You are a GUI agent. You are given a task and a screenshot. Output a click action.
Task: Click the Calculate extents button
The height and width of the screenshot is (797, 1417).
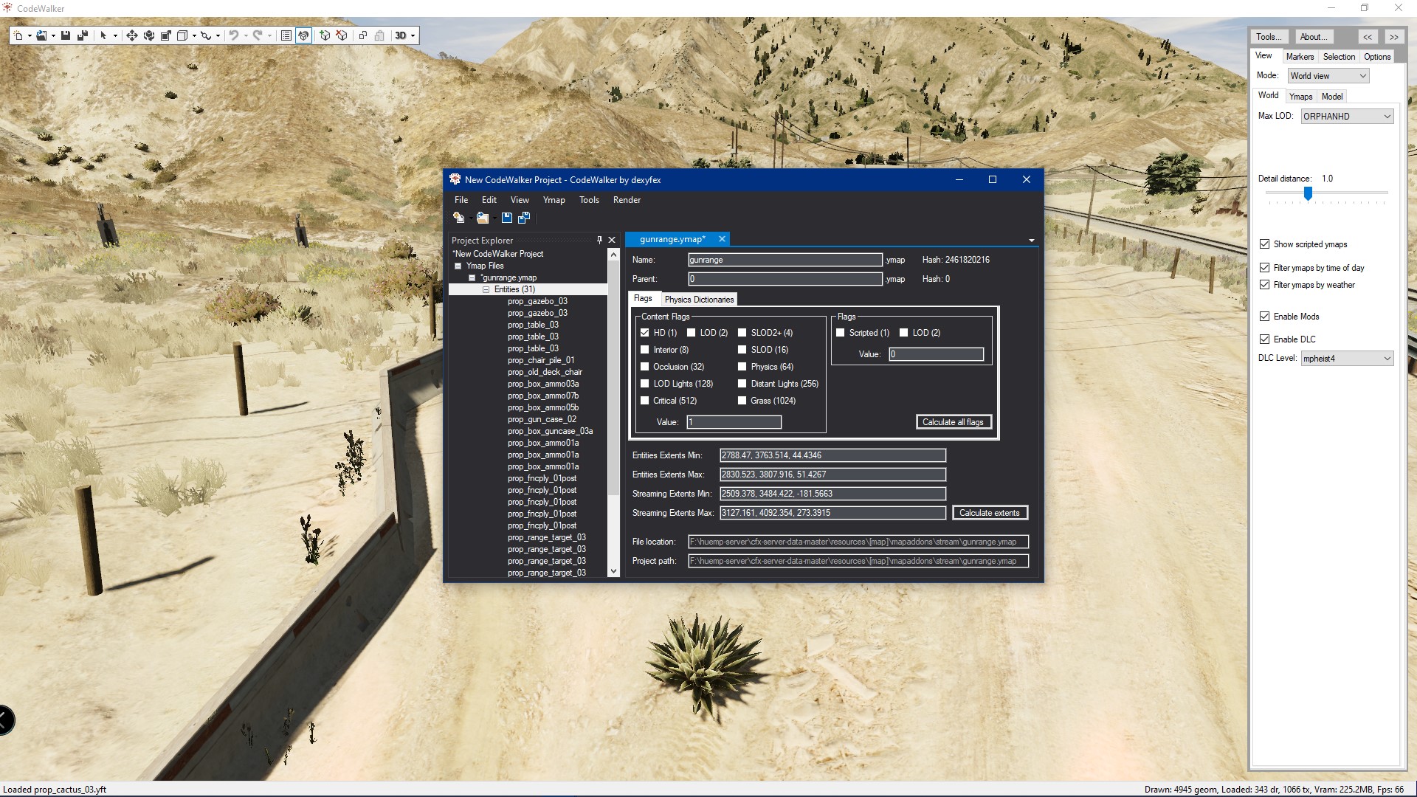click(989, 513)
